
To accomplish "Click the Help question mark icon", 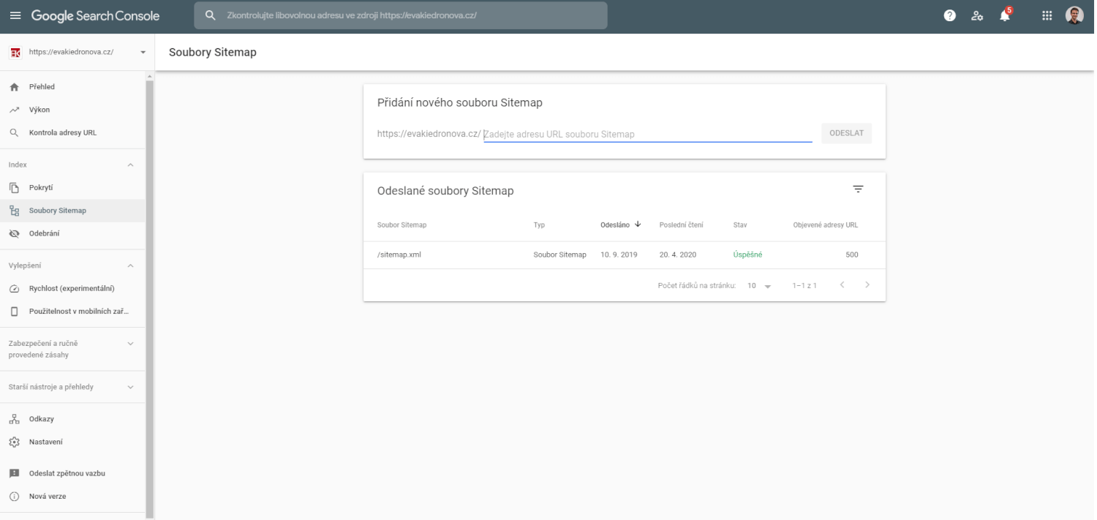I will (x=949, y=15).
